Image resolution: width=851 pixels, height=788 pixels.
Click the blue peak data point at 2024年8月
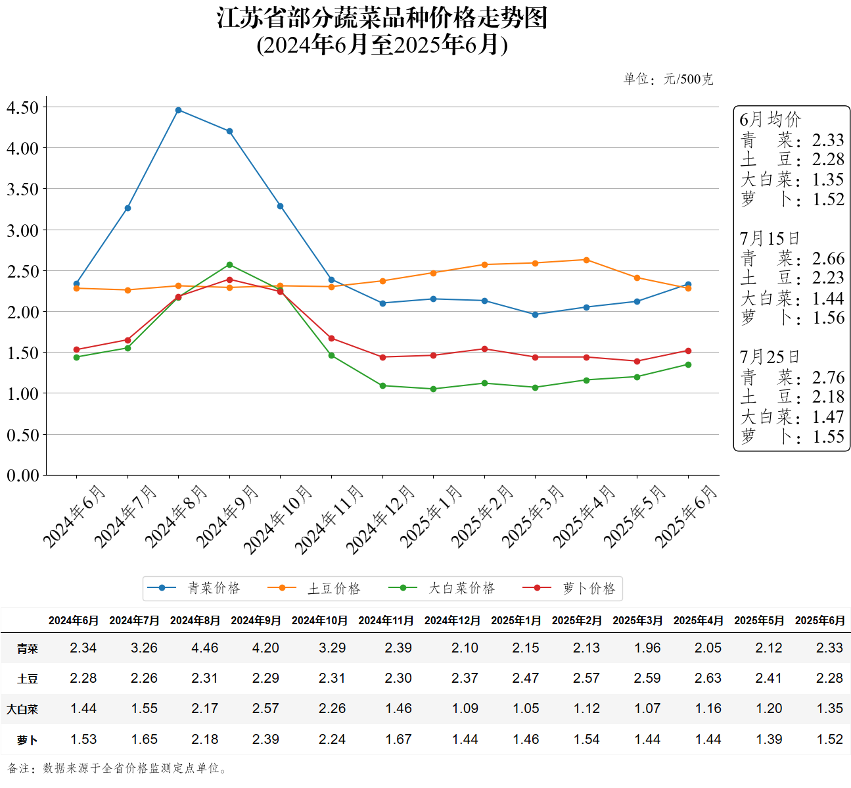point(178,110)
